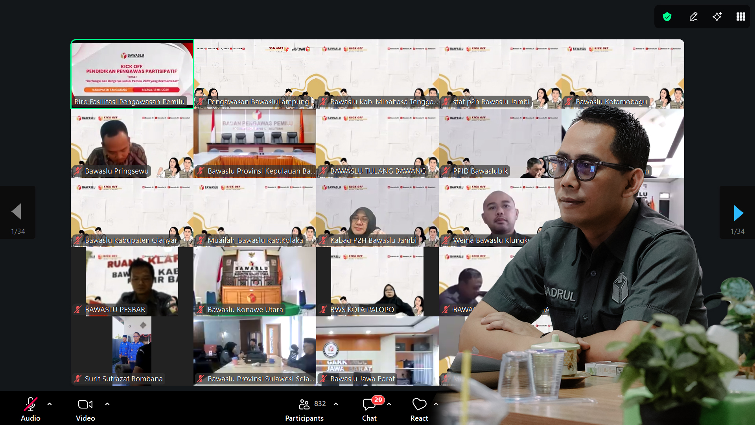Click the name label 'BWS KOTA PALOPO'
This screenshot has width=755, height=425.
(362, 310)
